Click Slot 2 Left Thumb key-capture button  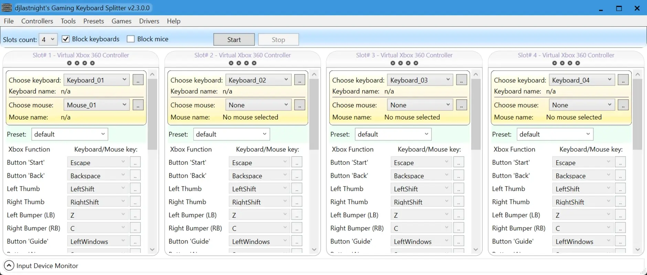297,189
